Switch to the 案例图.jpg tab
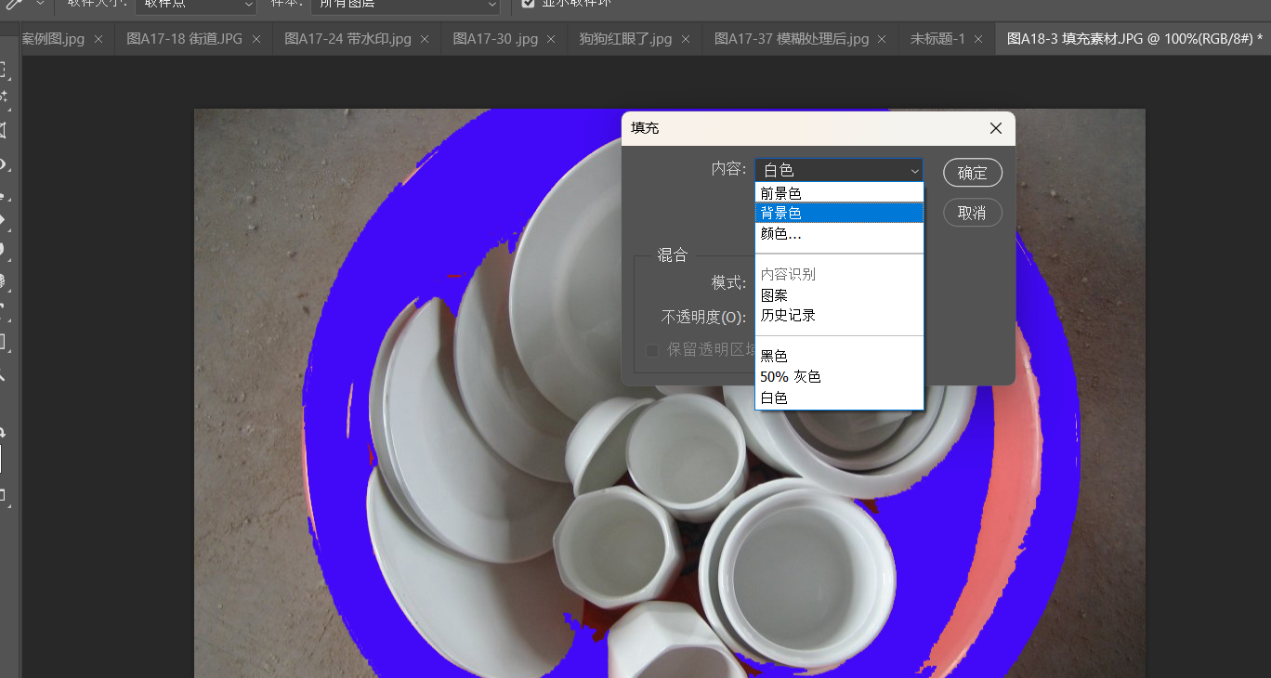Image resolution: width=1271 pixels, height=678 pixels. click(52, 39)
